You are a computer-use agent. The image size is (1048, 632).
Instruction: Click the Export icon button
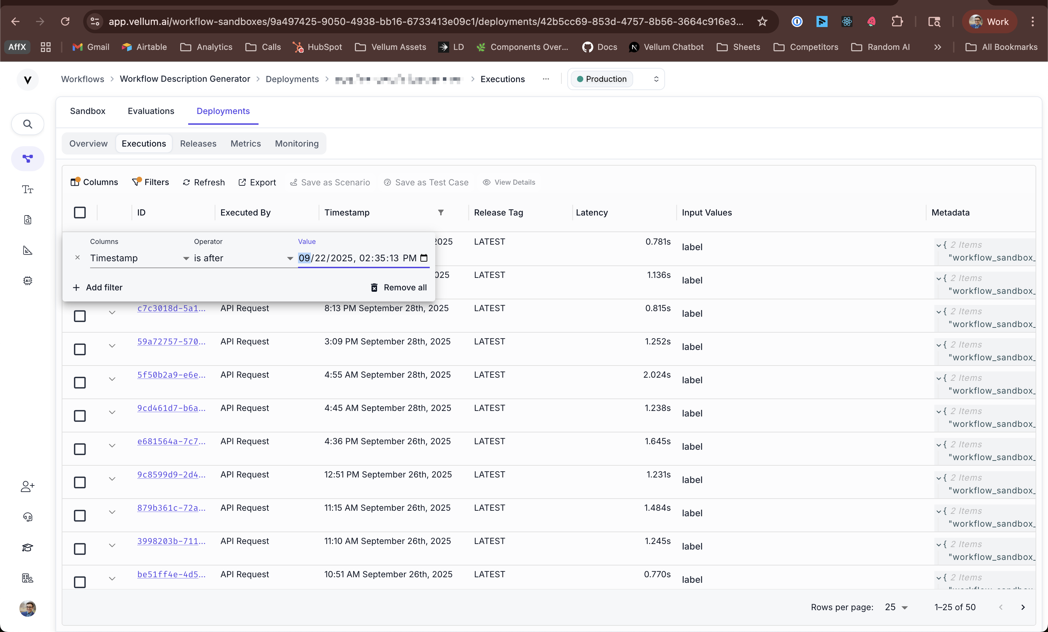243,182
